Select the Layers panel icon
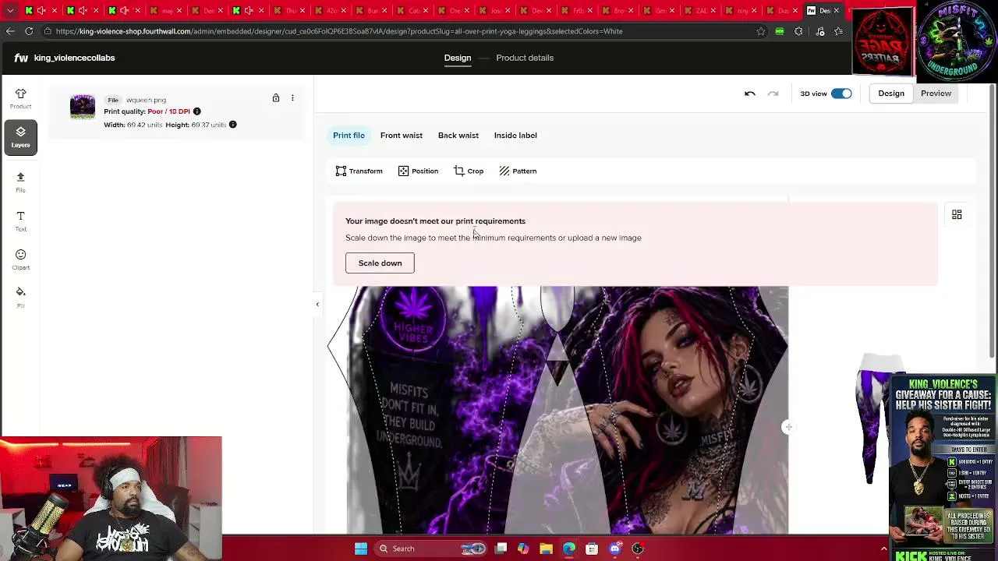The width and height of the screenshot is (998, 561). [21, 137]
